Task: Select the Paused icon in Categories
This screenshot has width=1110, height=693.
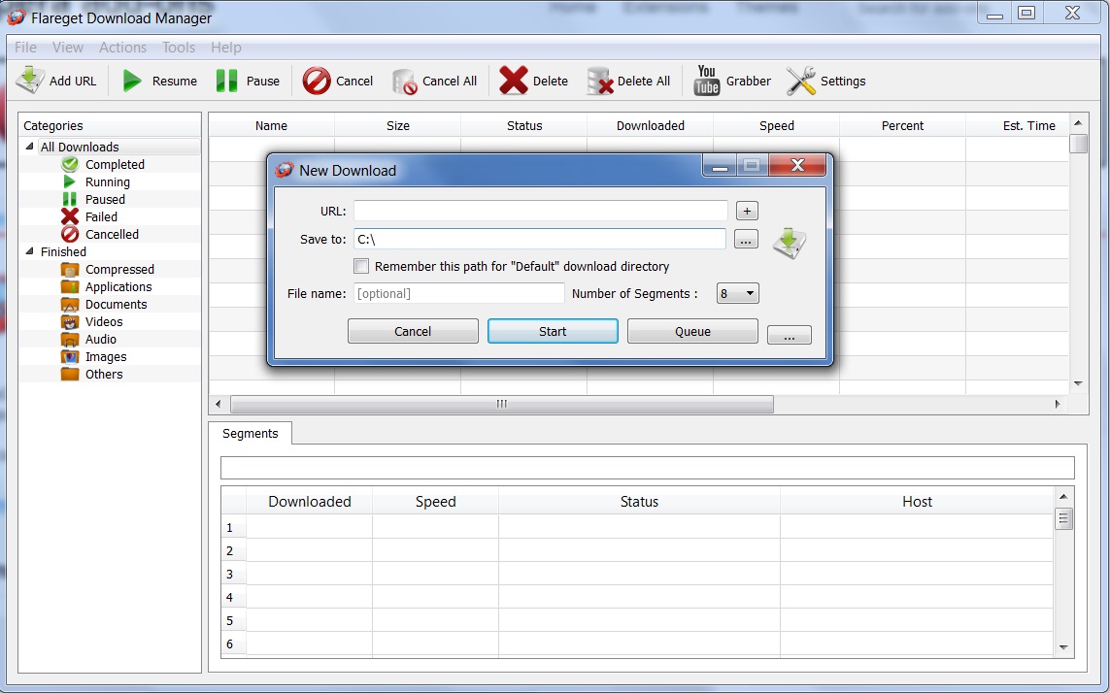Action: click(x=69, y=200)
